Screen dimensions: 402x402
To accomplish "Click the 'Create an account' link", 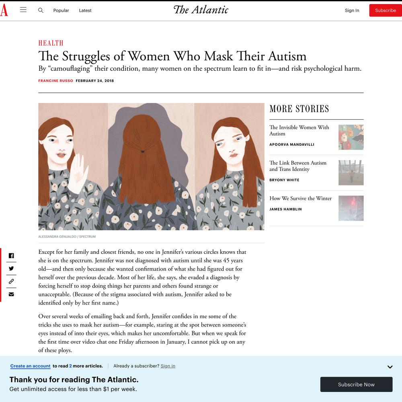I will coord(30,366).
